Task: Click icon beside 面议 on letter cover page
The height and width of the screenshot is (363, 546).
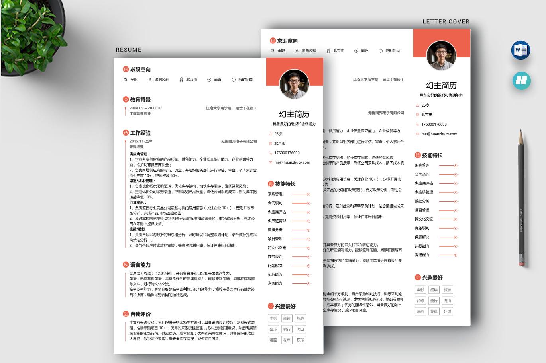Action: (x=356, y=51)
